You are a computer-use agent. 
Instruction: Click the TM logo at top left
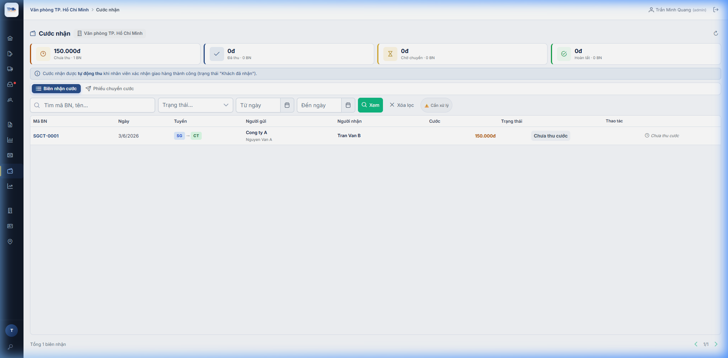pos(11,10)
